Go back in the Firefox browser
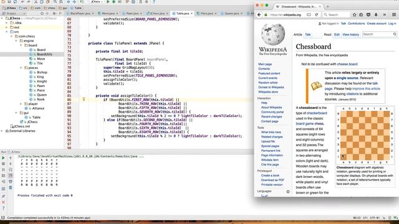The height and width of the screenshot is (224, 399). [259, 15]
